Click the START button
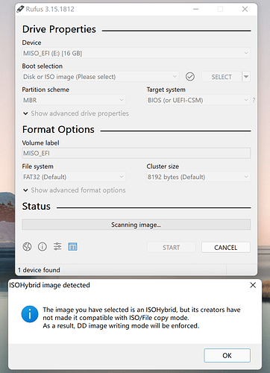Image resolution: width=270 pixels, height=373 pixels. pyautogui.click(x=172, y=248)
